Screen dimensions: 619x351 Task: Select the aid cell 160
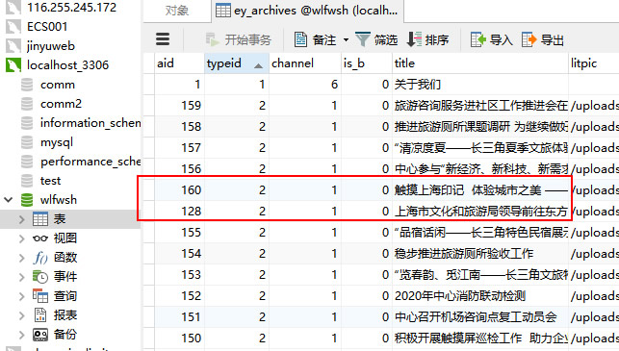pos(179,190)
